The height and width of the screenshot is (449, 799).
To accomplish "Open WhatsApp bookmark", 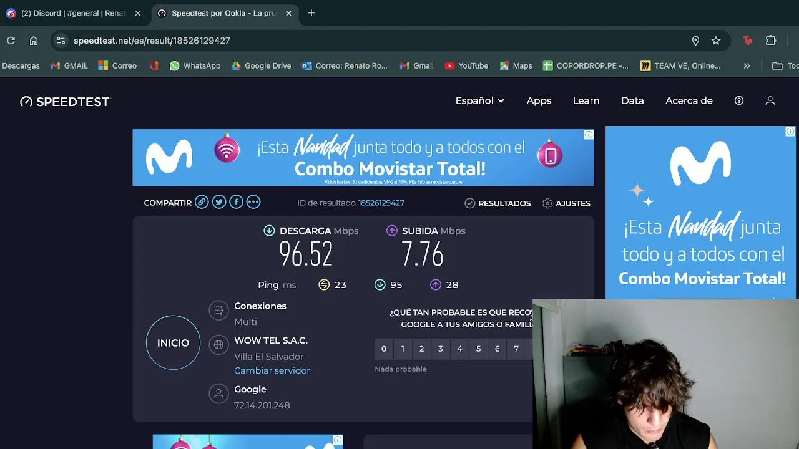I will (x=195, y=65).
